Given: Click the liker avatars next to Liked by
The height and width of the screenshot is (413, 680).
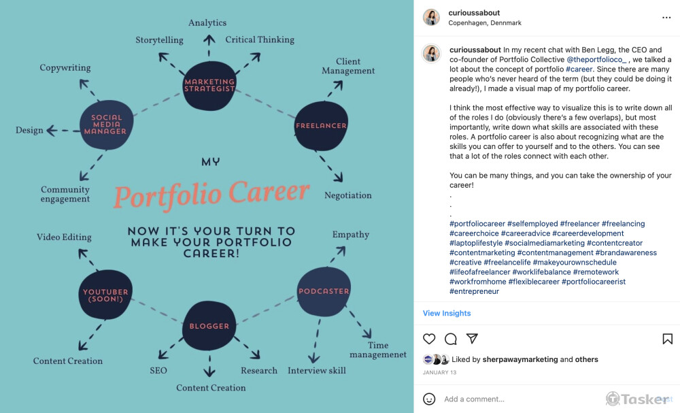Looking at the screenshot, I should (436, 359).
